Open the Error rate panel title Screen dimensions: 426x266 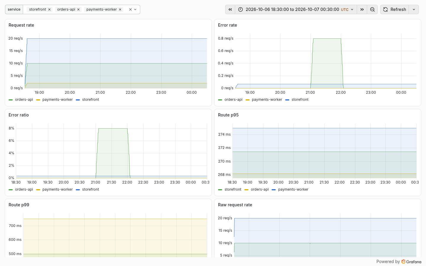227,25
